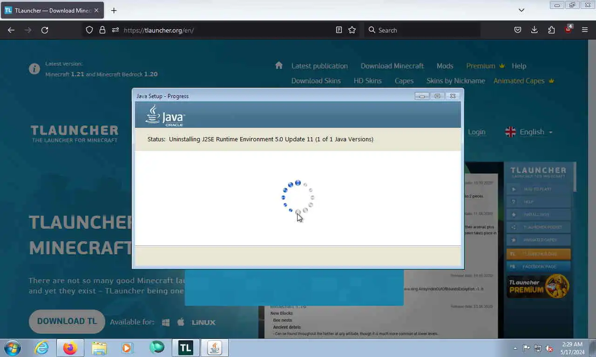
Task: Go back using the browser back arrow
Action: 11,30
